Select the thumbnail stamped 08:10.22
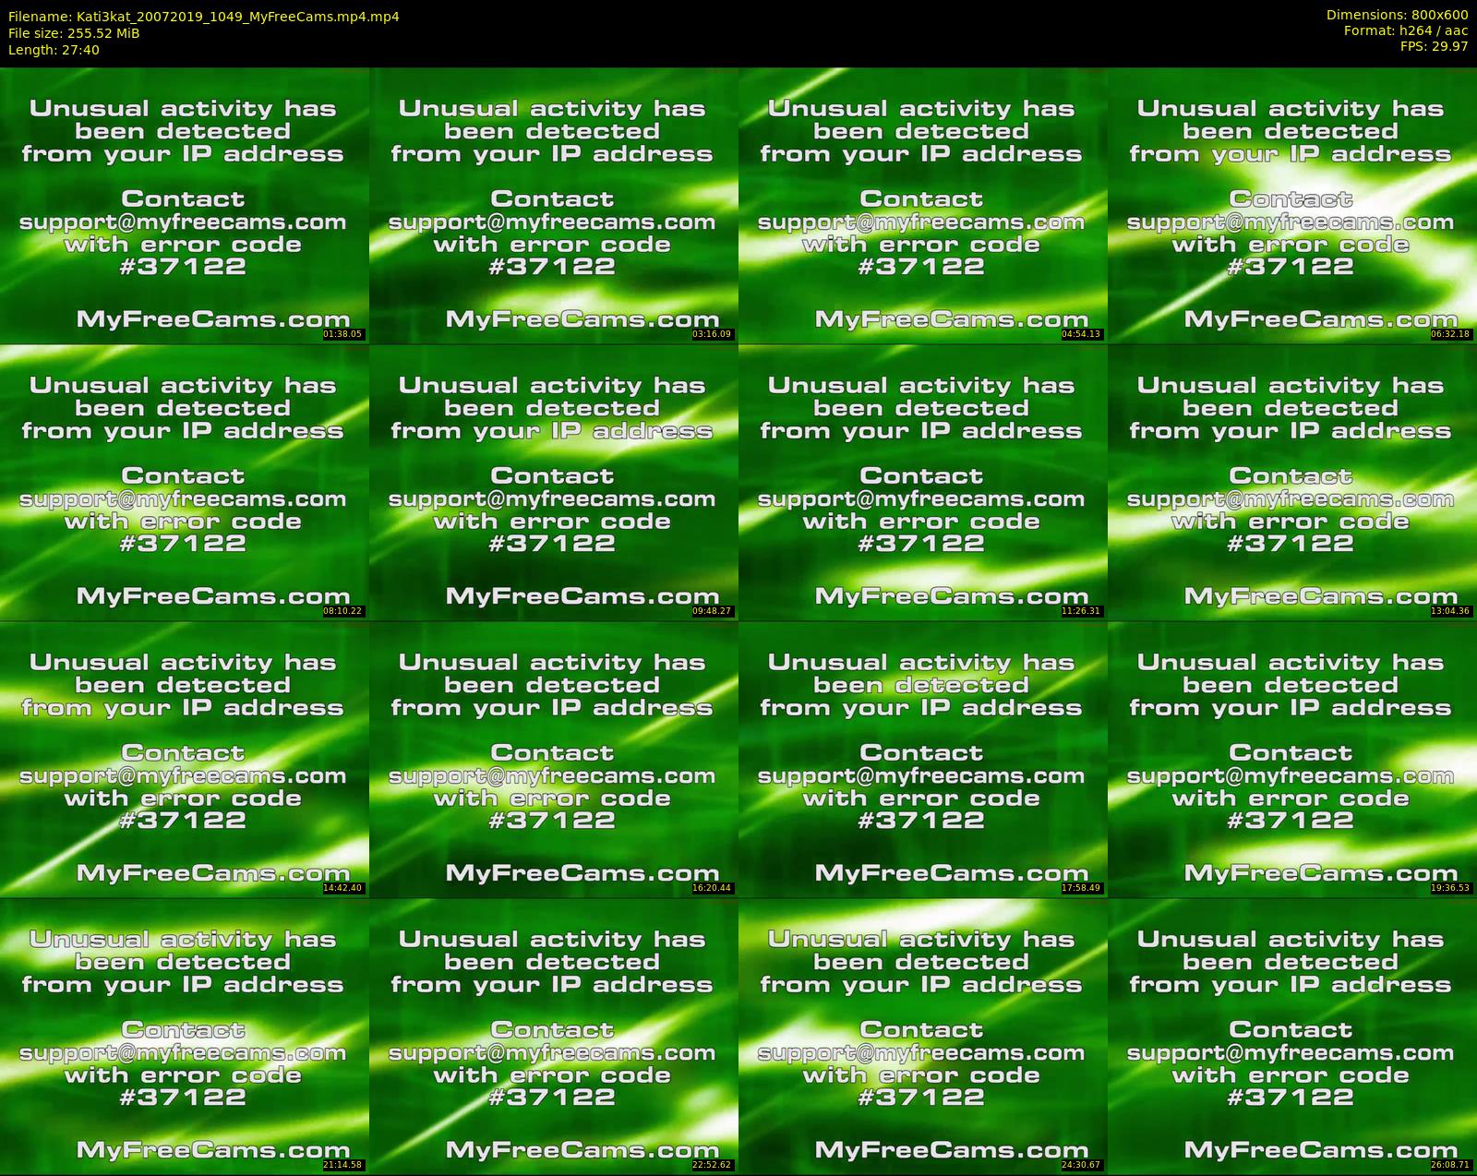1477x1176 pixels. pos(184,482)
